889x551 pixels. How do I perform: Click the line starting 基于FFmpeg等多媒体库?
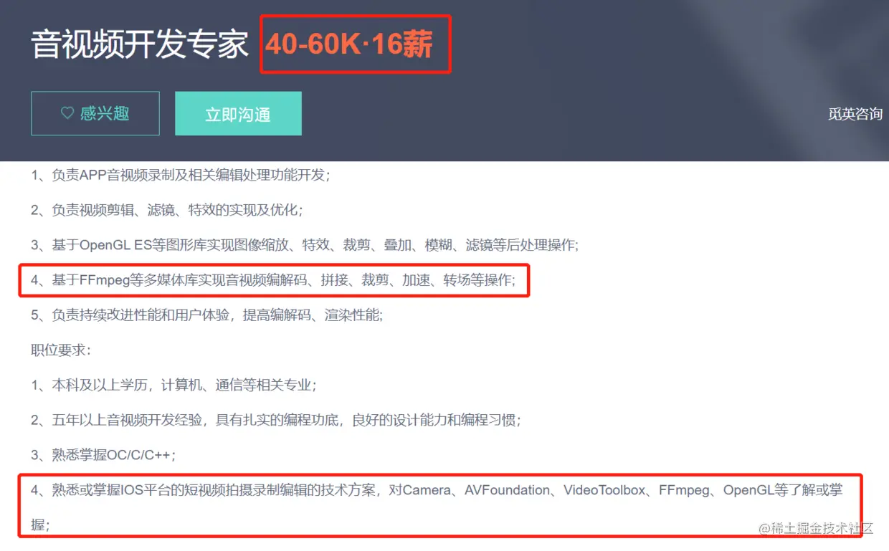(x=273, y=280)
